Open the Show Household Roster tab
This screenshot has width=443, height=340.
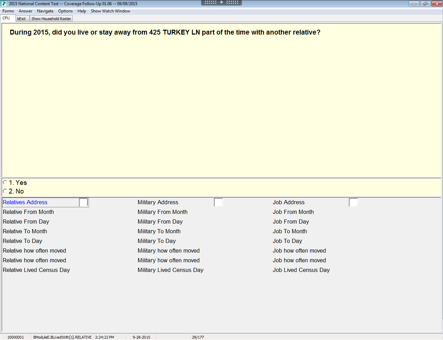coord(51,19)
